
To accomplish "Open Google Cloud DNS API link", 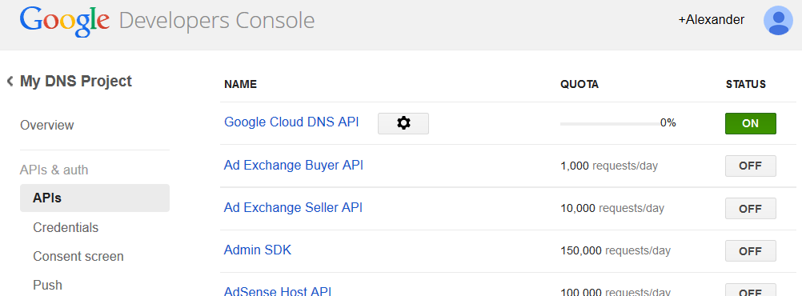I will point(291,122).
